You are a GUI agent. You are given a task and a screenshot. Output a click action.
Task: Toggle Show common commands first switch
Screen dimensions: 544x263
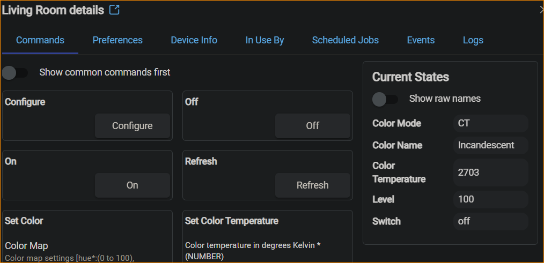click(15, 72)
